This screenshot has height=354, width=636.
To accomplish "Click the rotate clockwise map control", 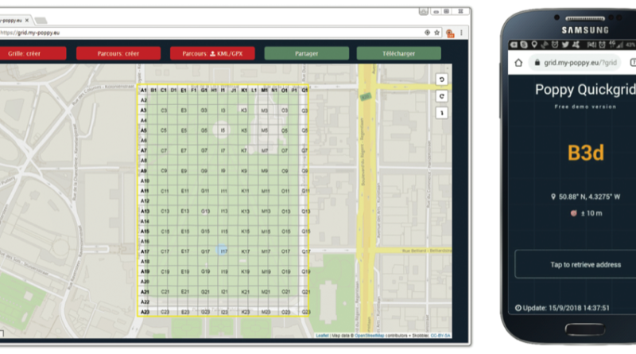I will (442, 96).
